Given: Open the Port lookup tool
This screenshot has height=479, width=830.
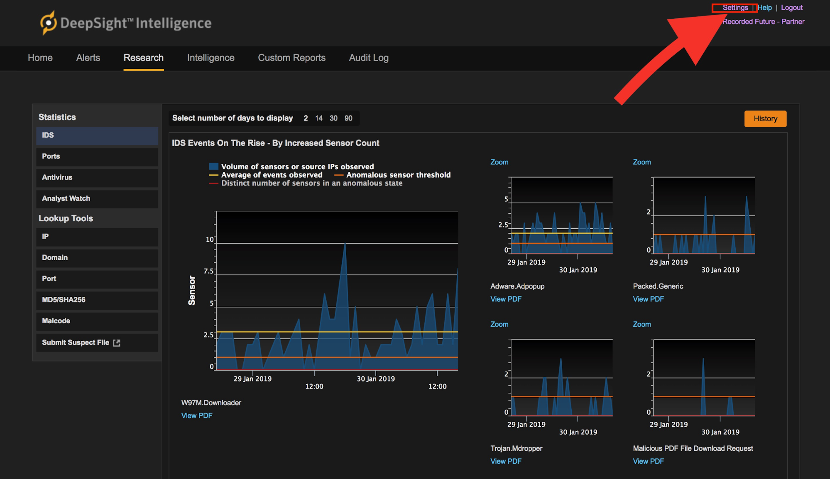Looking at the screenshot, I should (97, 279).
